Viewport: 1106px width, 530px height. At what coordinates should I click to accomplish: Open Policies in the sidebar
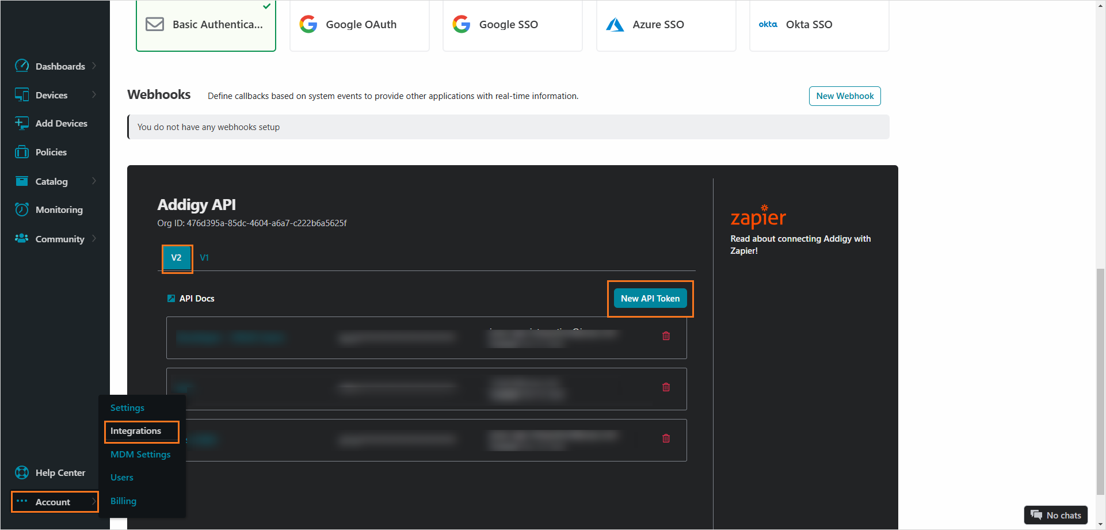coord(51,152)
